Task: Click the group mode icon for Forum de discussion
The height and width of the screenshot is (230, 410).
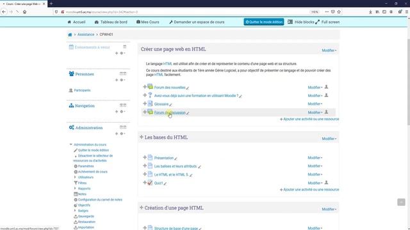Action: click(x=326, y=112)
